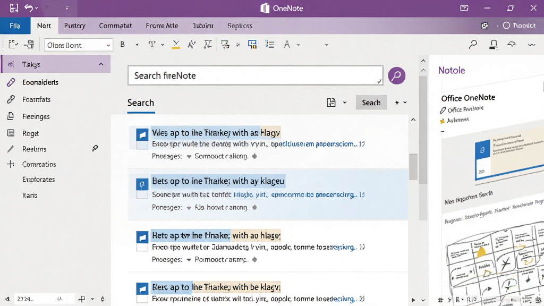Click the font color A icon
Screen dimensions: 544x306
click(286, 45)
